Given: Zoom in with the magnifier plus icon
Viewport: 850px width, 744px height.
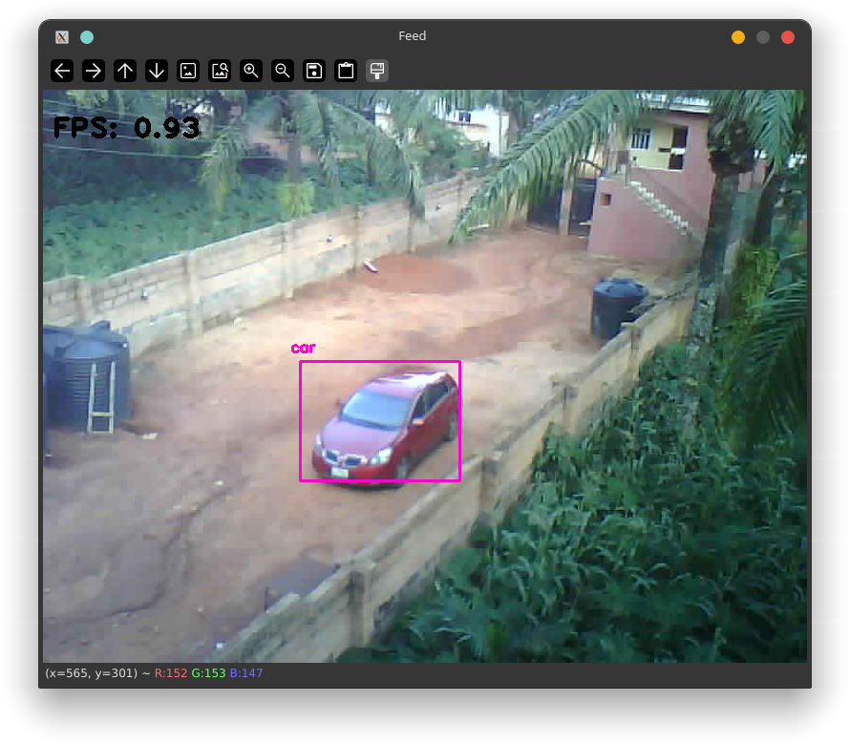Looking at the screenshot, I should click(x=251, y=70).
